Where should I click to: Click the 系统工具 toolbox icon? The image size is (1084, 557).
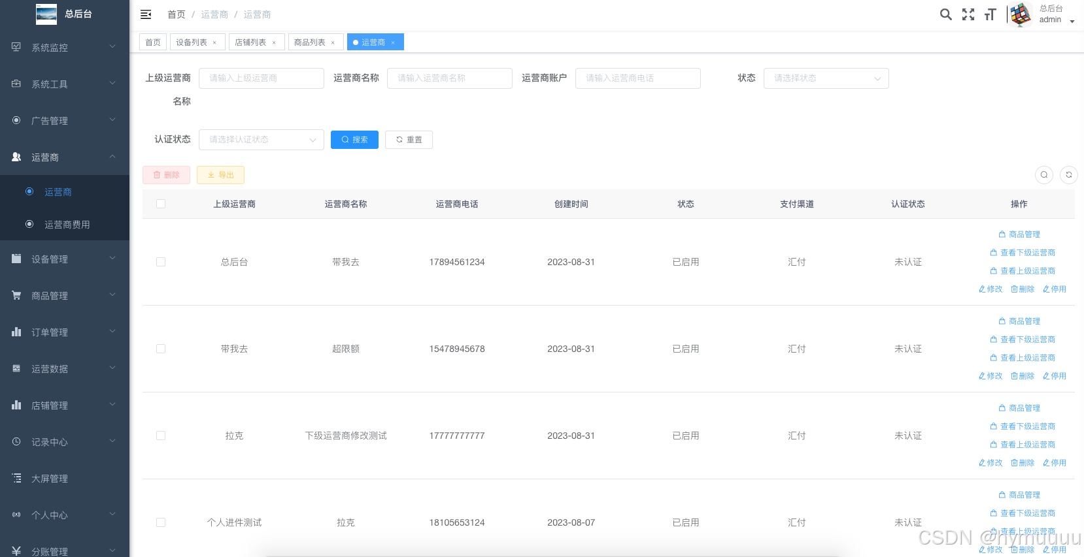tap(16, 84)
